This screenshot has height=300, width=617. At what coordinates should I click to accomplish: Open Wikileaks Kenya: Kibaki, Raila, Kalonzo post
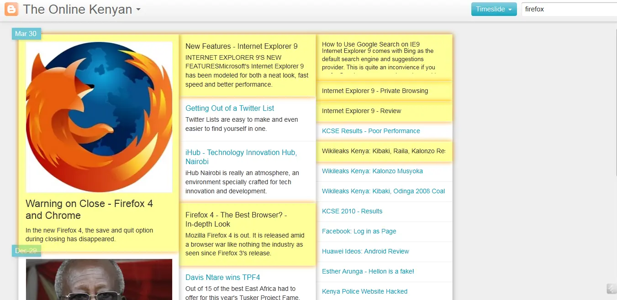pyautogui.click(x=384, y=151)
